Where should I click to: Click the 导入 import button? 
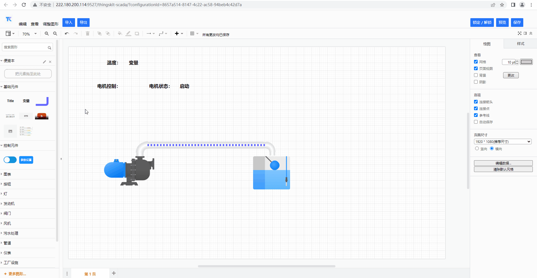coord(69,22)
